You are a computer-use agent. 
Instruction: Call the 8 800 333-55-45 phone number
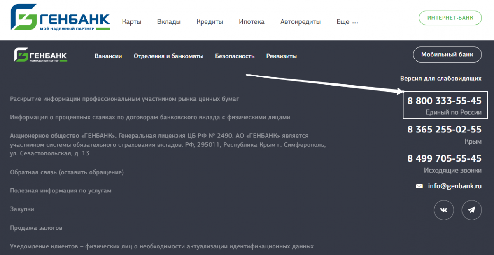click(x=444, y=101)
